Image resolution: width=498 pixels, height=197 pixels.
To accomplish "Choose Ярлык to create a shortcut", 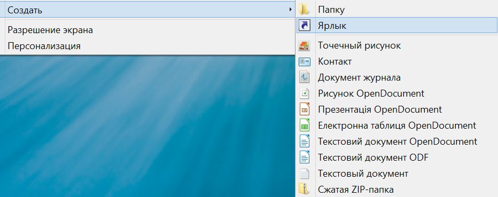I will click(397, 26).
